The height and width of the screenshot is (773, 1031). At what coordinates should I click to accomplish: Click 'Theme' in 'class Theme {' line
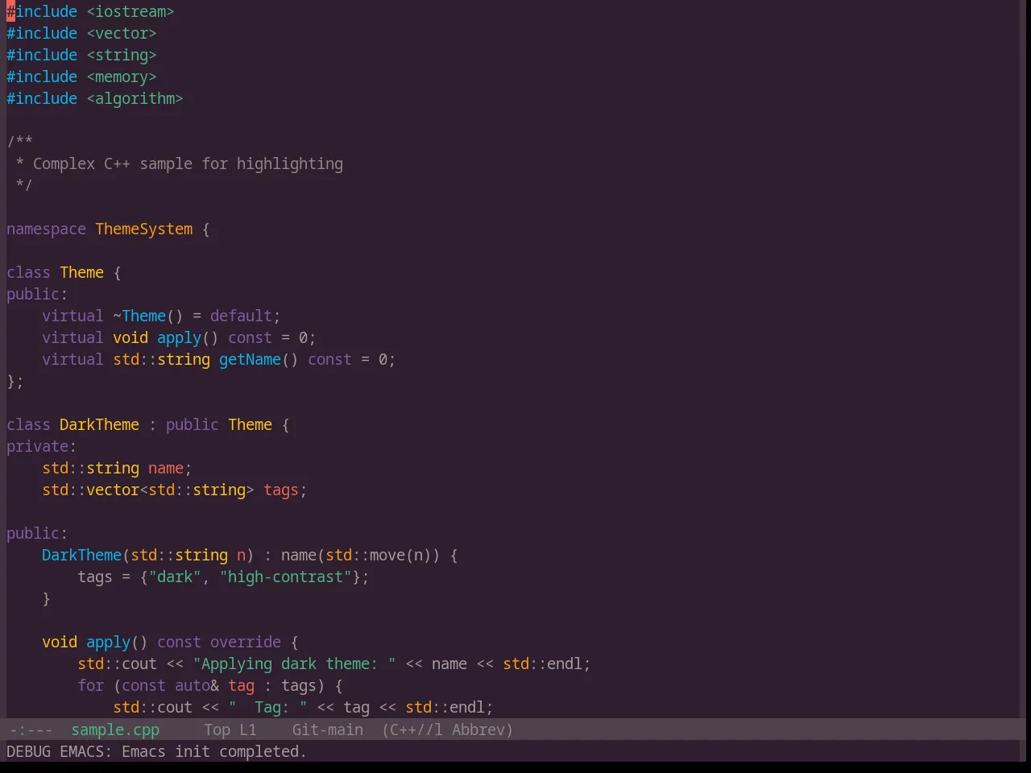[81, 272]
